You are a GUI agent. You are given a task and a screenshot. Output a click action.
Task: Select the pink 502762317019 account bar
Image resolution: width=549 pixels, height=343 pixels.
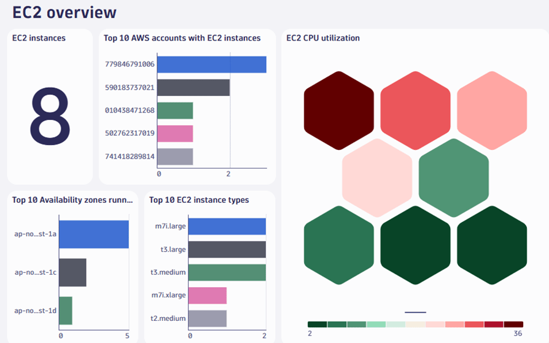175,134
